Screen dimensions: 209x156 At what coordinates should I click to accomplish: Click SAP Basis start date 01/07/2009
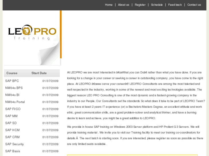click(50, 151)
